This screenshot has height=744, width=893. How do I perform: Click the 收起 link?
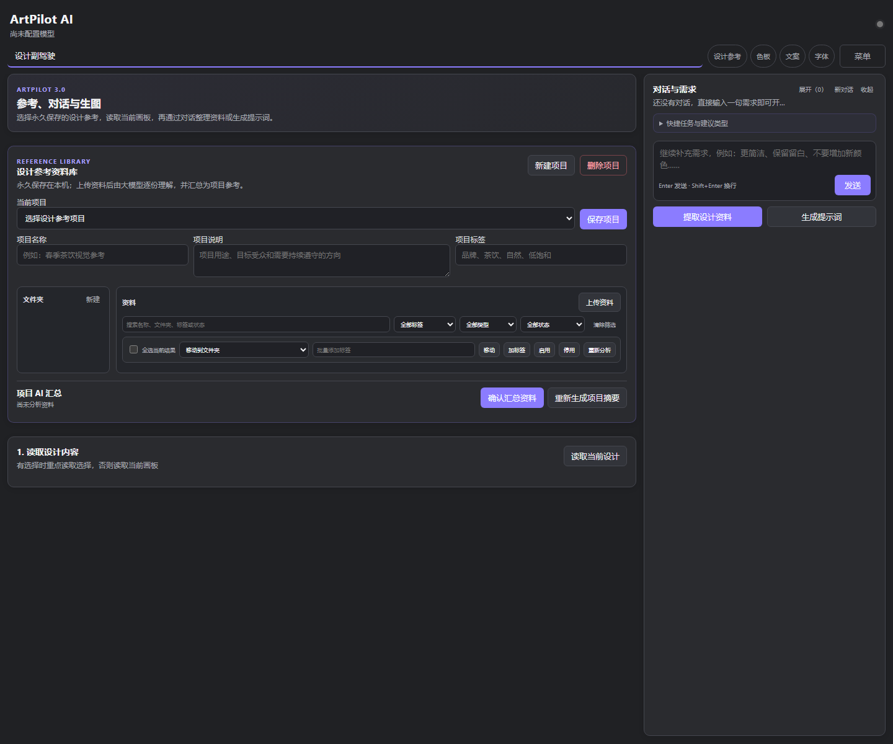click(867, 90)
